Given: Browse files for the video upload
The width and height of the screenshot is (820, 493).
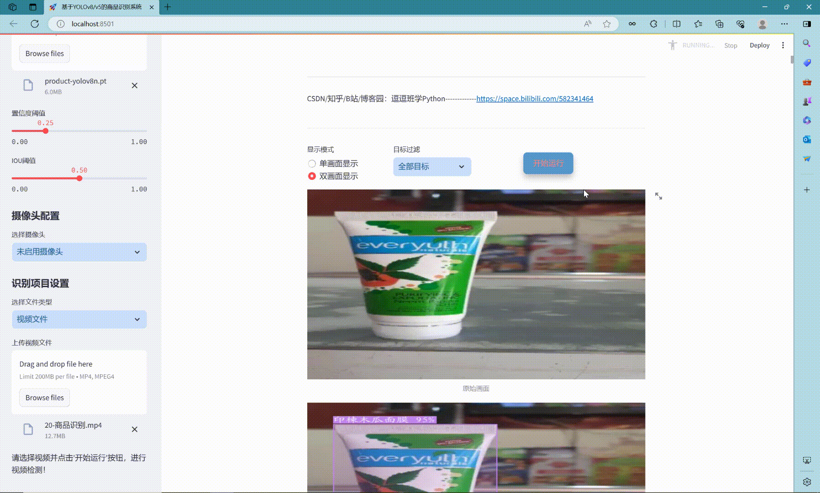Looking at the screenshot, I should coord(45,398).
